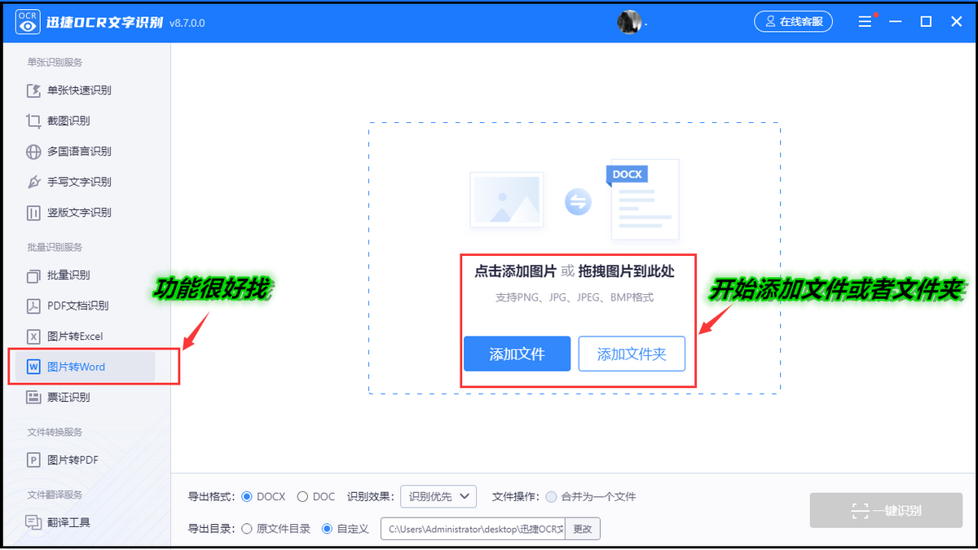The width and height of the screenshot is (978, 550).
Task: Click 图片转PDF label text
Action: pyautogui.click(x=73, y=460)
